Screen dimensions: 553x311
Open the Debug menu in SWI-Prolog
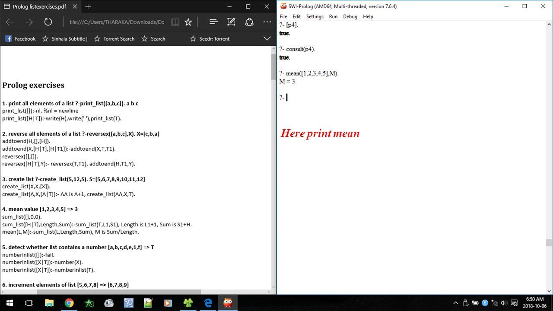[x=350, y=16]
